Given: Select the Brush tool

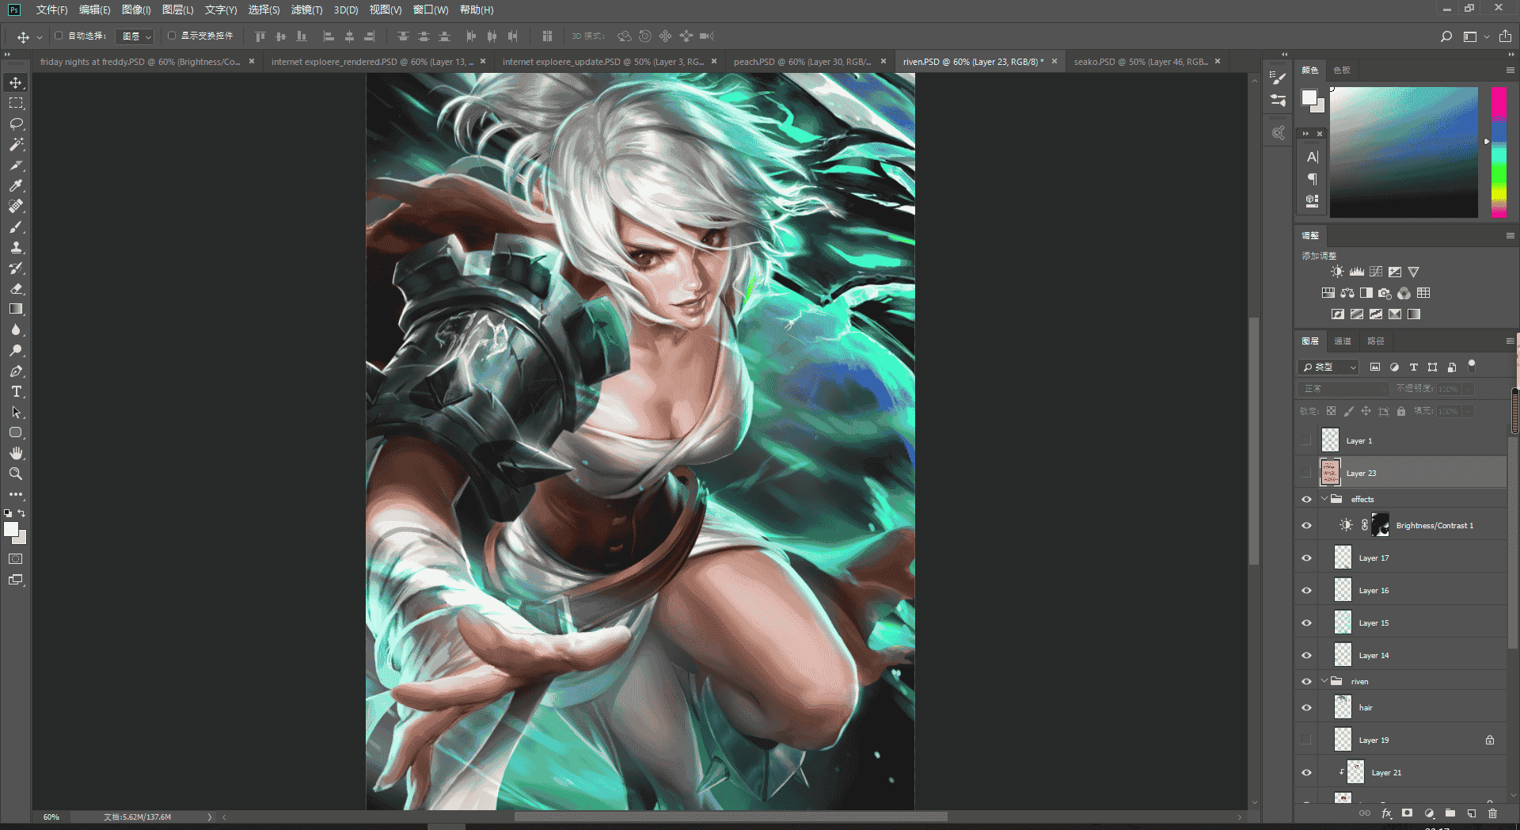Looking at the screenshot, I should (16, 227).
